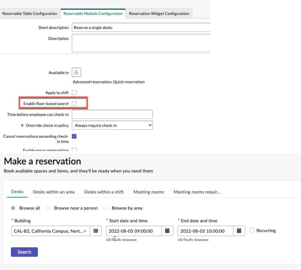The image size is (301, 270).
Task: Click the Time before employee can check-in field
Action: pyautogui.click(x=112, y=114)
